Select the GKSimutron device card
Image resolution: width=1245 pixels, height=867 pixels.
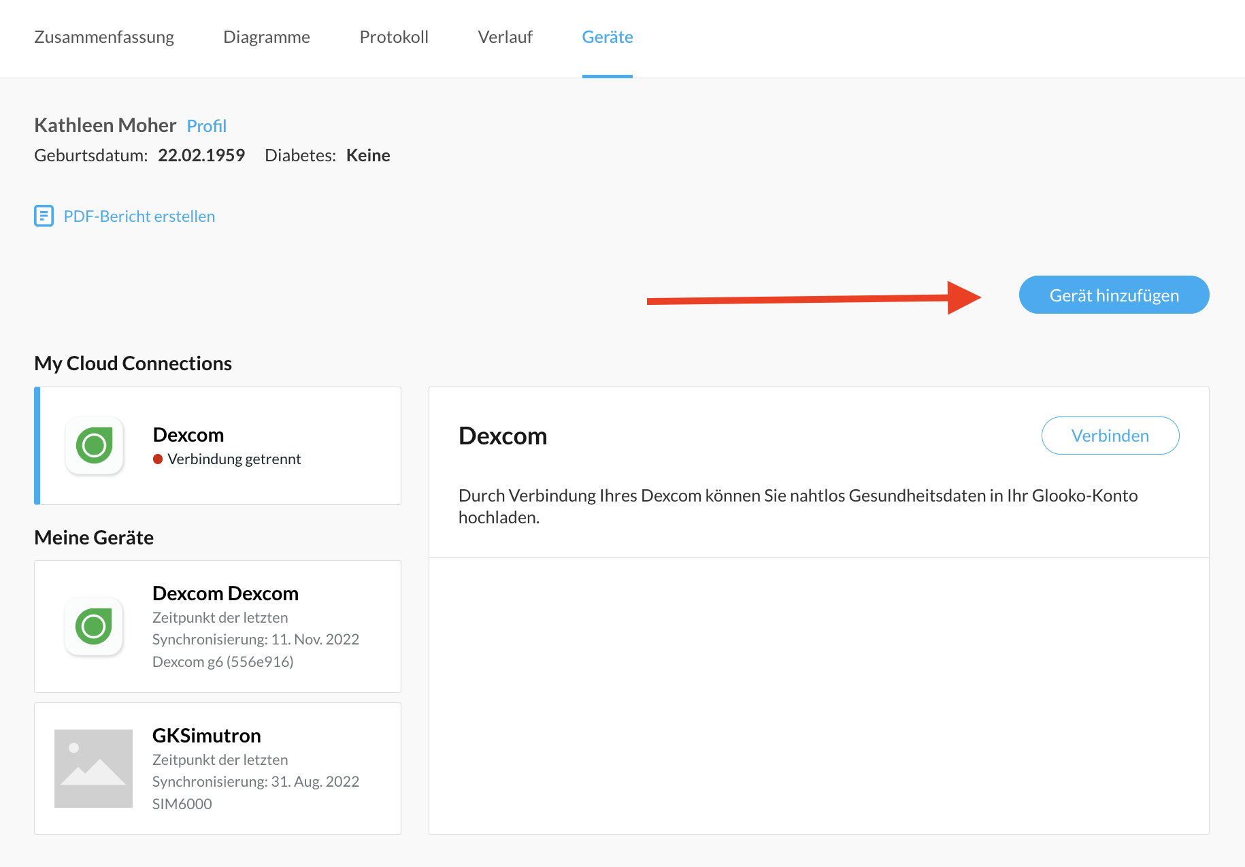tap(218, 768)
